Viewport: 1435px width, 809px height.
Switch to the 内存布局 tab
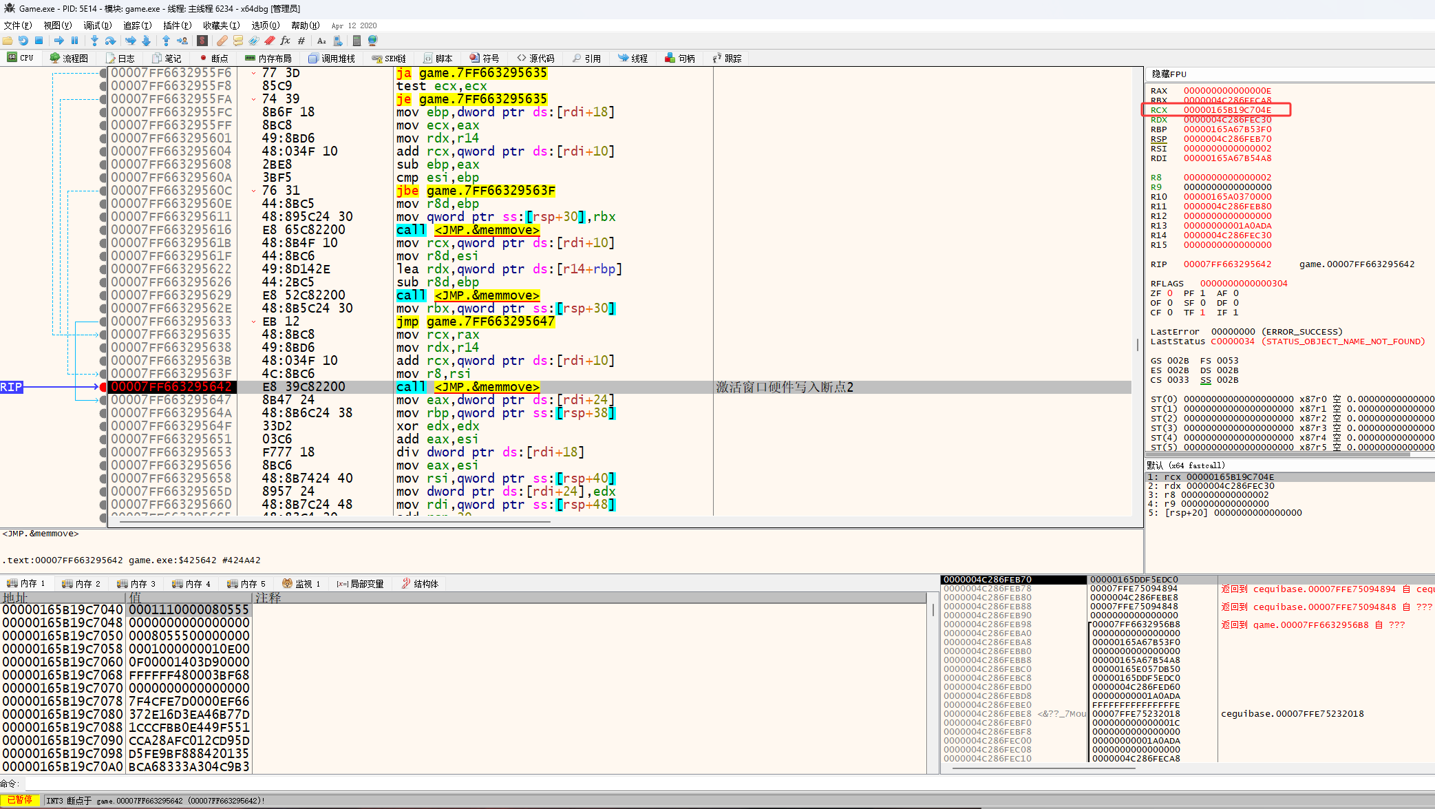coord(268,59)
